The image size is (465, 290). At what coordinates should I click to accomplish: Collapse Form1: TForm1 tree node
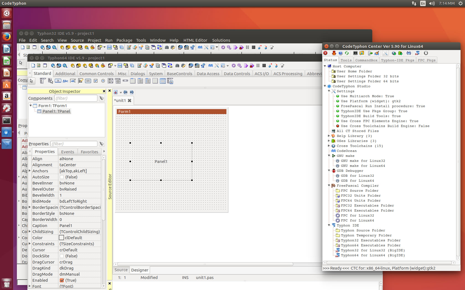tap(30, 106)
